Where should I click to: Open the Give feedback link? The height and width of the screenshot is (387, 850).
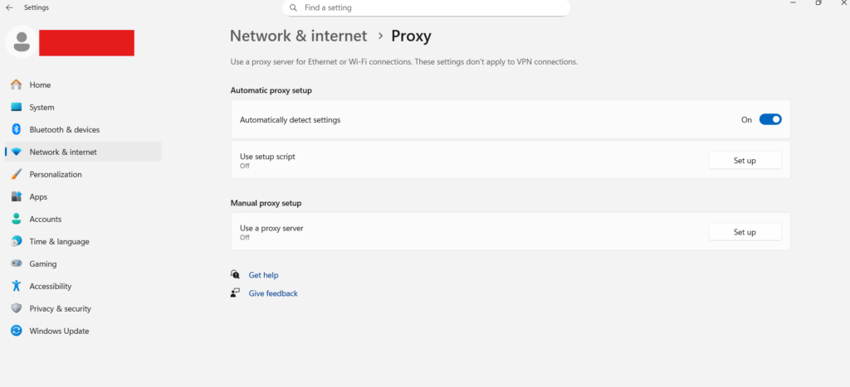click(273, 293)
